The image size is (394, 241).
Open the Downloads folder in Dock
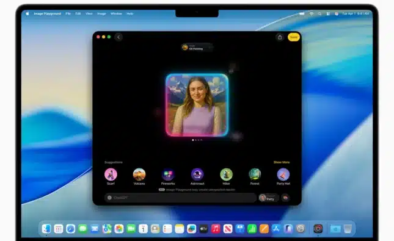click(335, 229)
